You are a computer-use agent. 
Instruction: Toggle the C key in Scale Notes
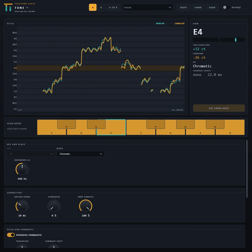51,132
